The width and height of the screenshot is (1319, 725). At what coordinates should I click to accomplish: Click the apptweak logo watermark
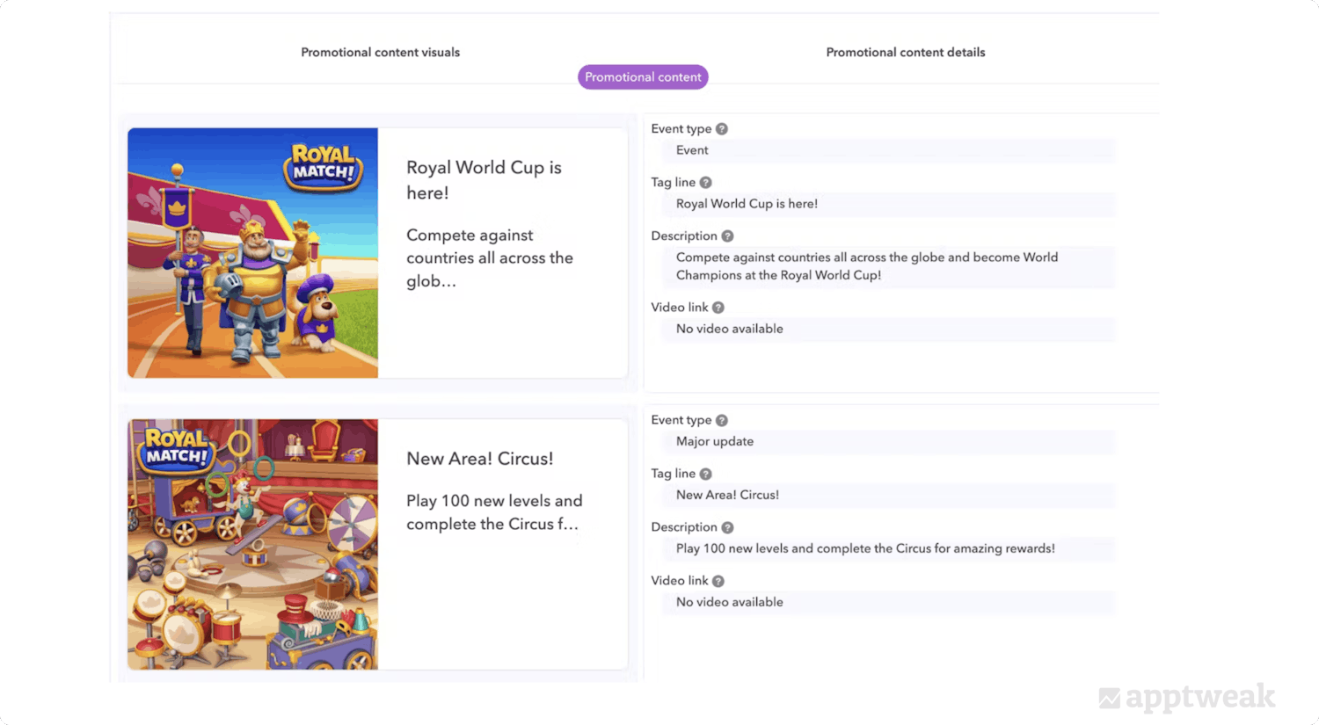tap(1187, 698)
